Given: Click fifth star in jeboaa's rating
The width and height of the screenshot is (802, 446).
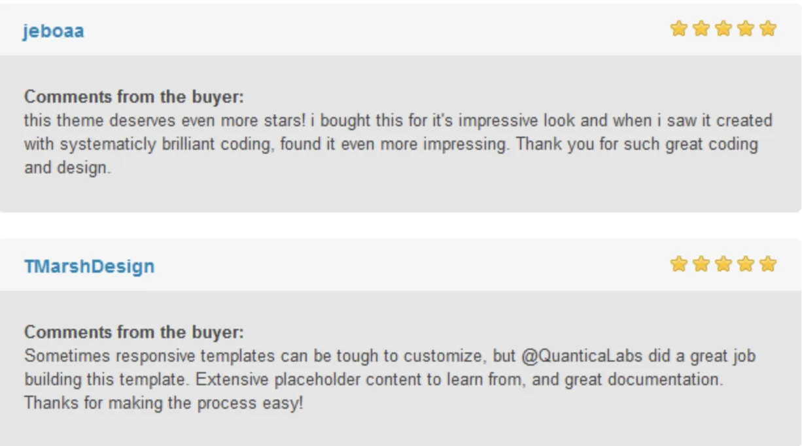Looking at the screenshot, I should (x=768, y=29).
